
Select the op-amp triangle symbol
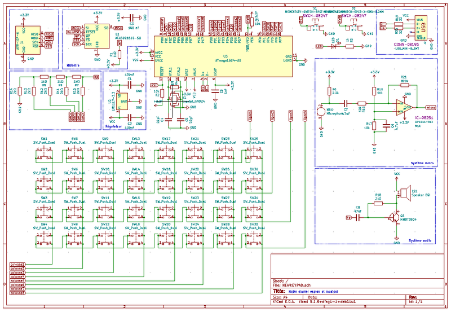click(x=400, y=104)
